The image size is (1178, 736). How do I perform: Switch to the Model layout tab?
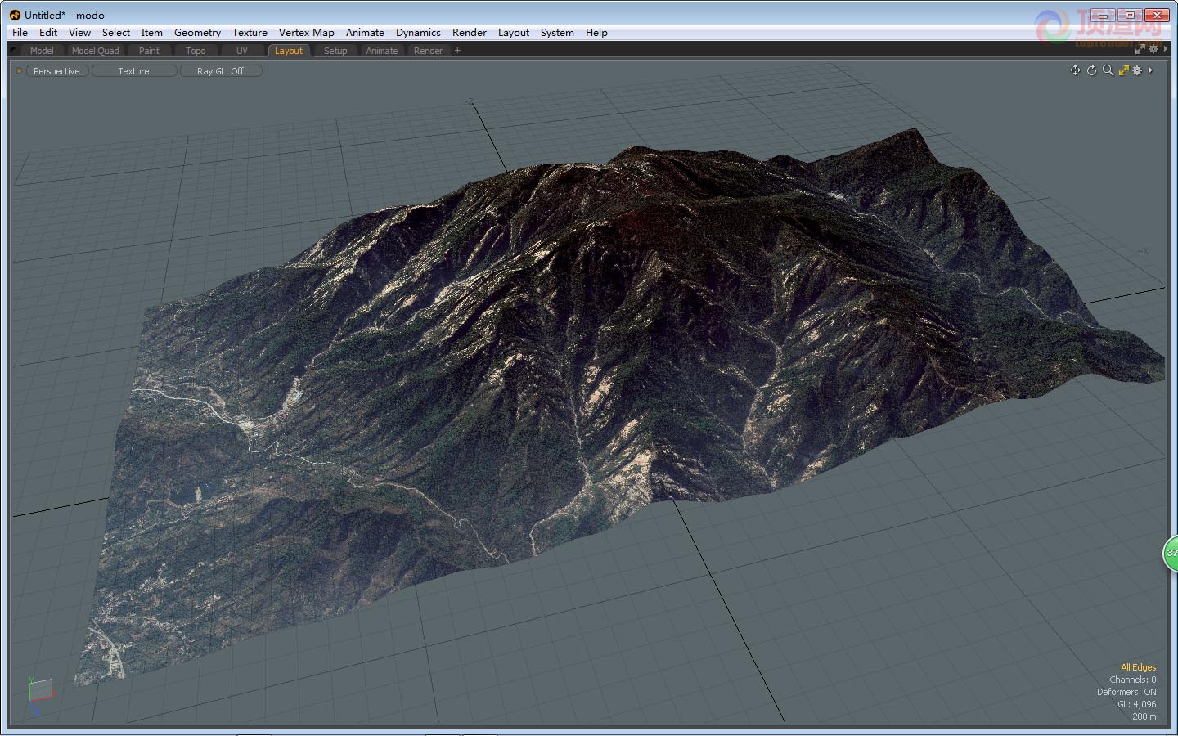click(x=42, y=51)
